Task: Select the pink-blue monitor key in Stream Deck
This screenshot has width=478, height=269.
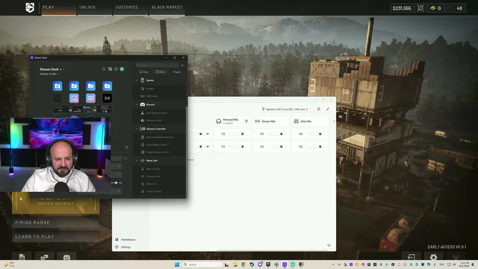Action: 91,98
